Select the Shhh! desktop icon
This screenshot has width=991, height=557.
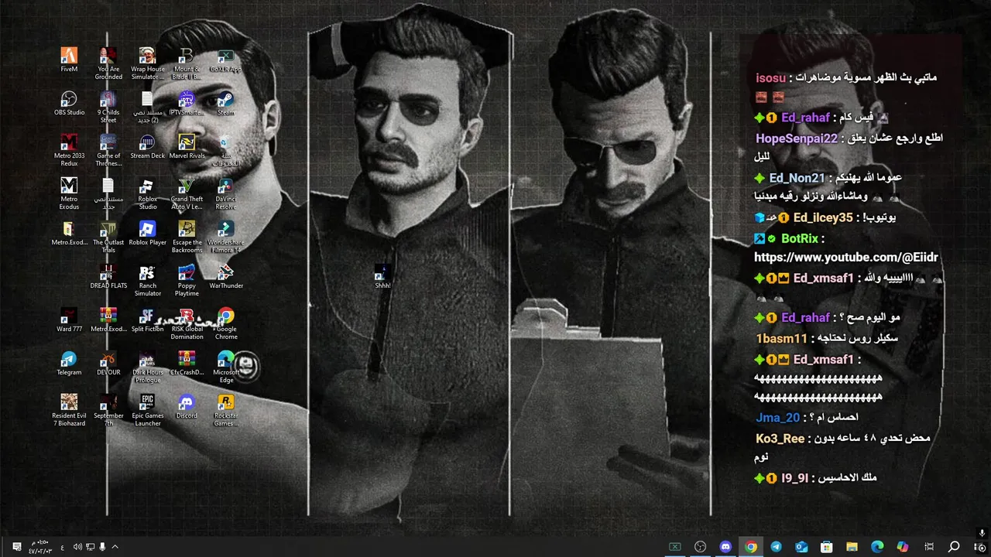pos(382,277)
